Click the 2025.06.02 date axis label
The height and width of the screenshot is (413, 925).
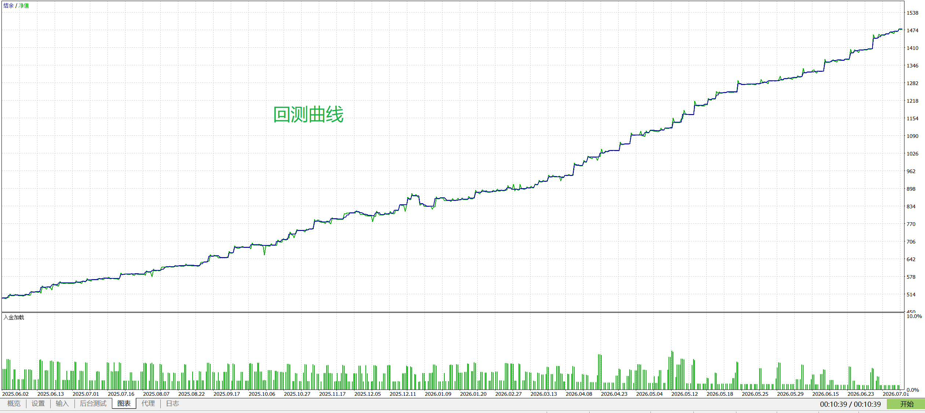[15, 394]
